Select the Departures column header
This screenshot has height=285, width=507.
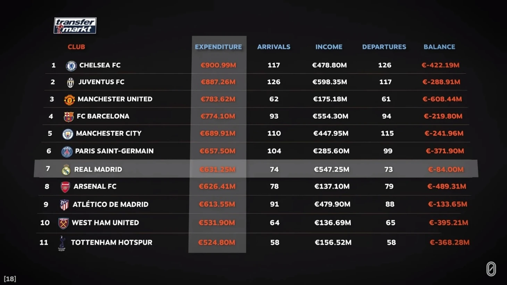click(384, 47)
